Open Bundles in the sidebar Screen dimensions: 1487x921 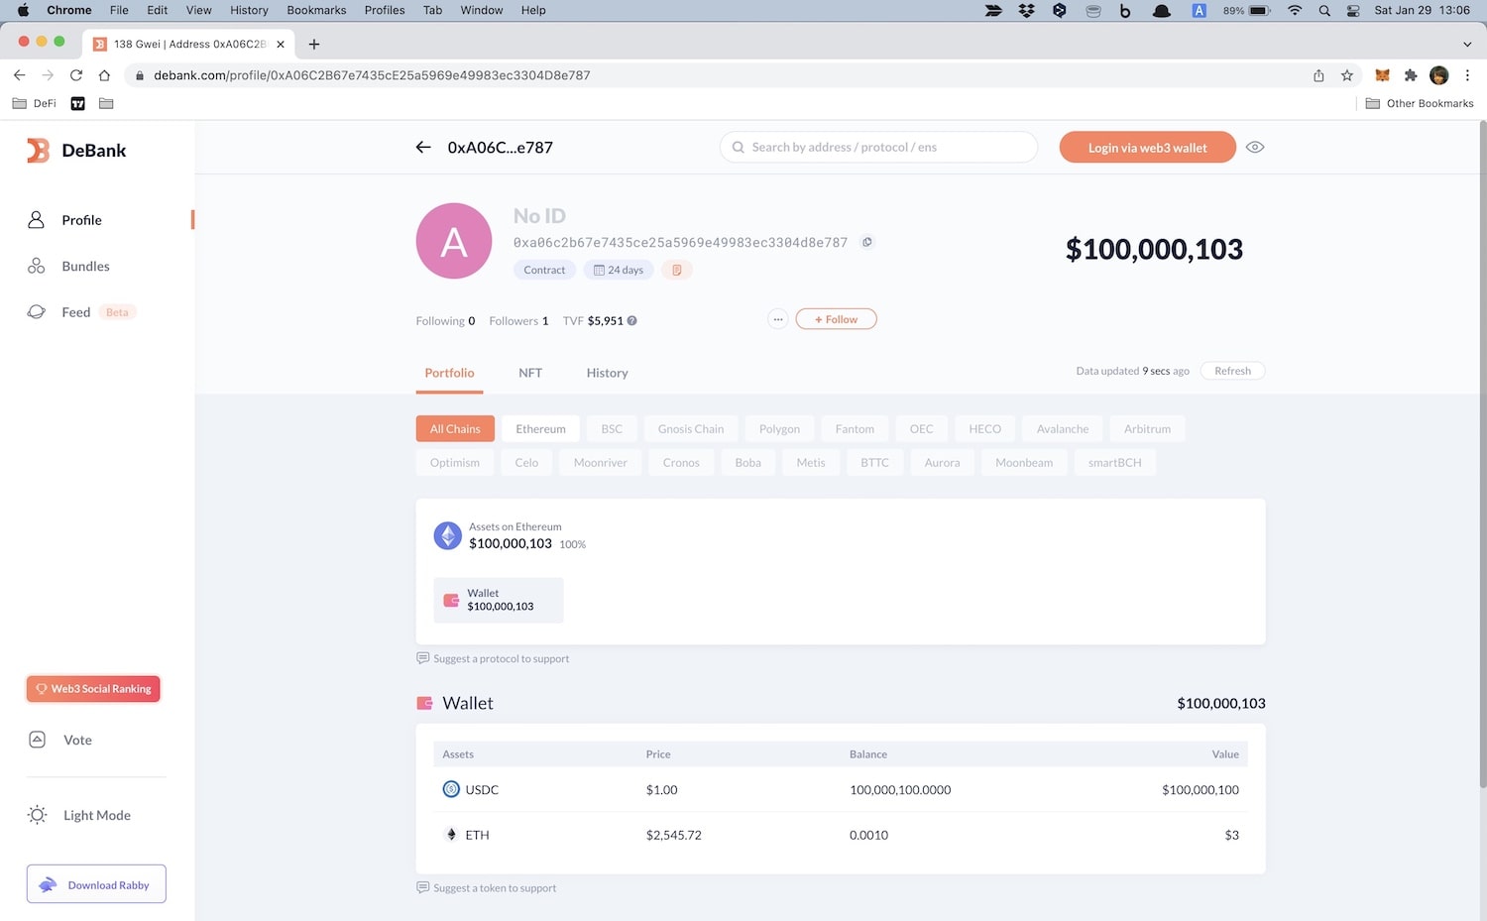tap(85, 266)
